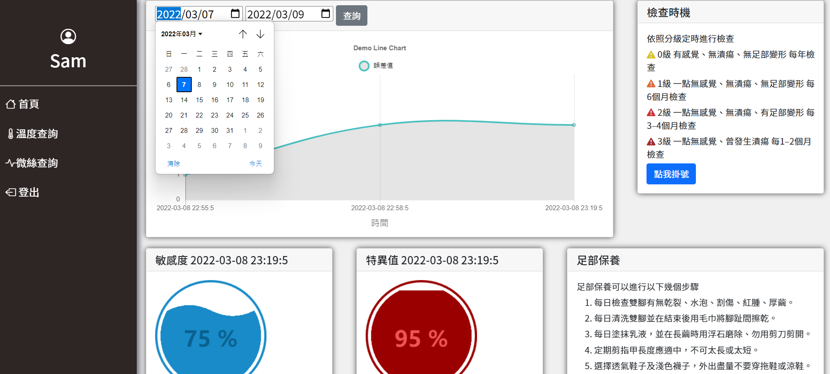Screen dimensions: 830x374
Task: Open 首頁 from the sidebar
Action: pyautogui.click(x=23, y=104)
